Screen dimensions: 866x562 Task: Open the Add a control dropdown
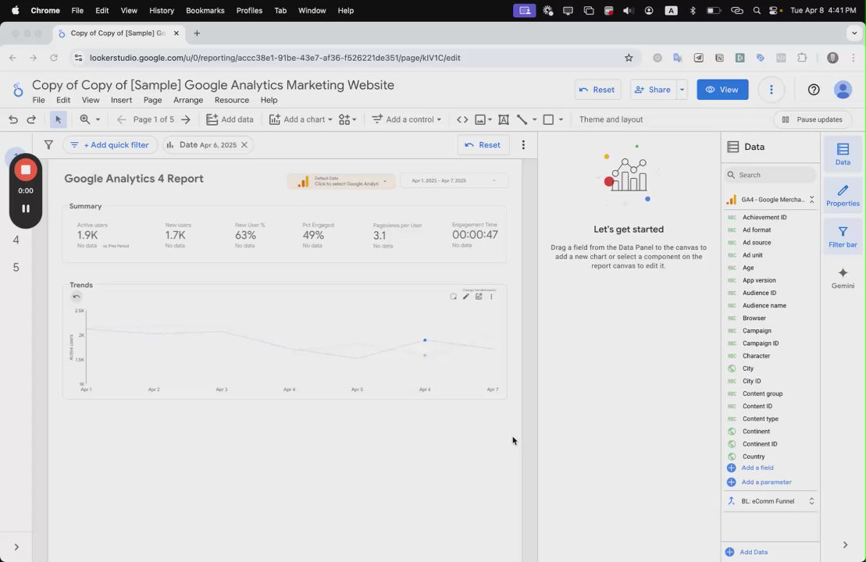407,119
